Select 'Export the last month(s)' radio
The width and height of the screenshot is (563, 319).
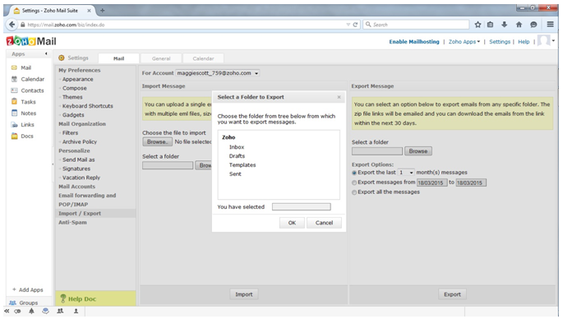[x=354, y=173]
